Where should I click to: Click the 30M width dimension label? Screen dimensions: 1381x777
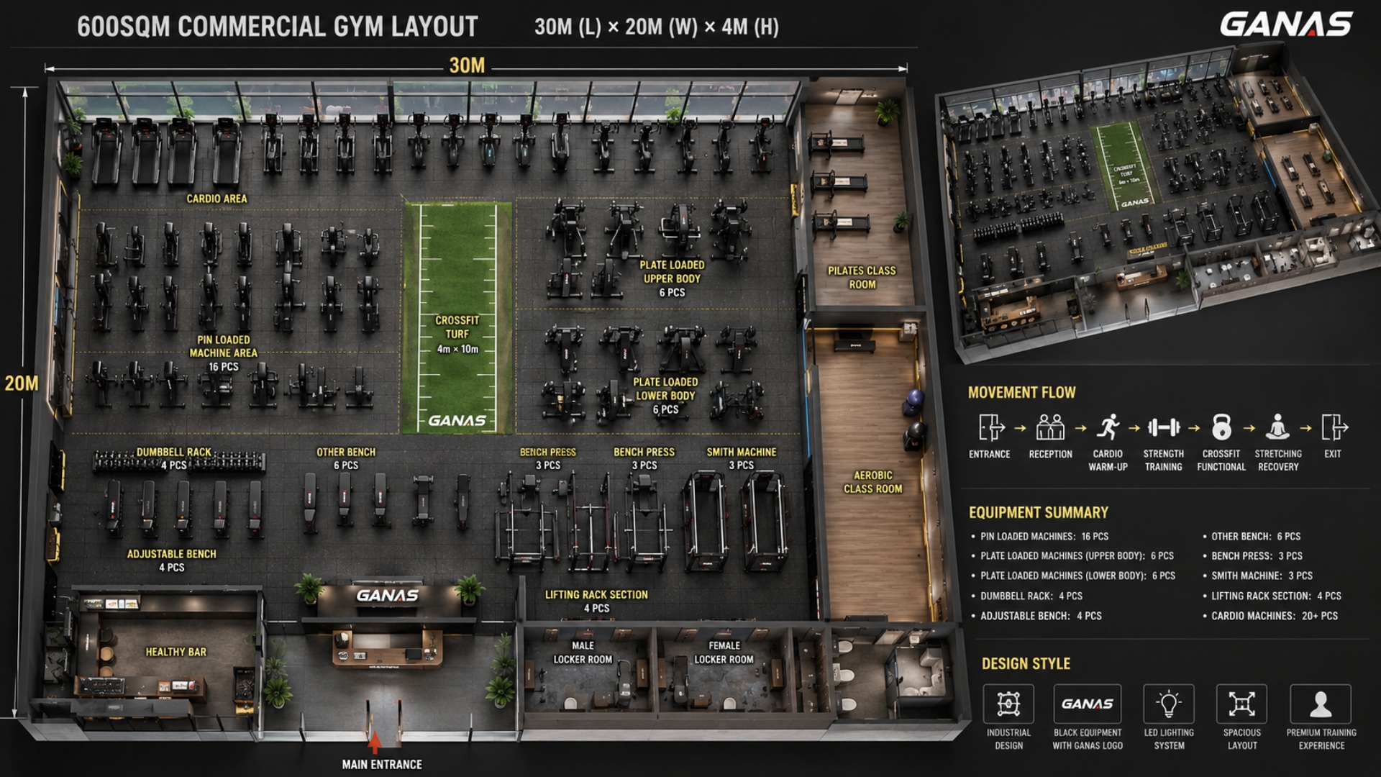coord(467,65)
